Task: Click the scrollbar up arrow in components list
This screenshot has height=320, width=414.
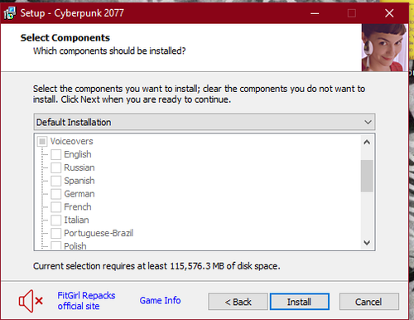Action: (x=367, y=143)
